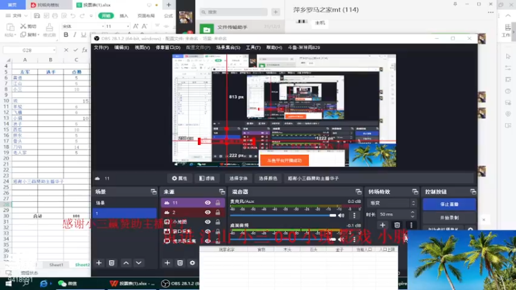Click the fx insert function icon in the formula bar
The height and width of the screenshot is (290, 516).
[x=84, y=50]
